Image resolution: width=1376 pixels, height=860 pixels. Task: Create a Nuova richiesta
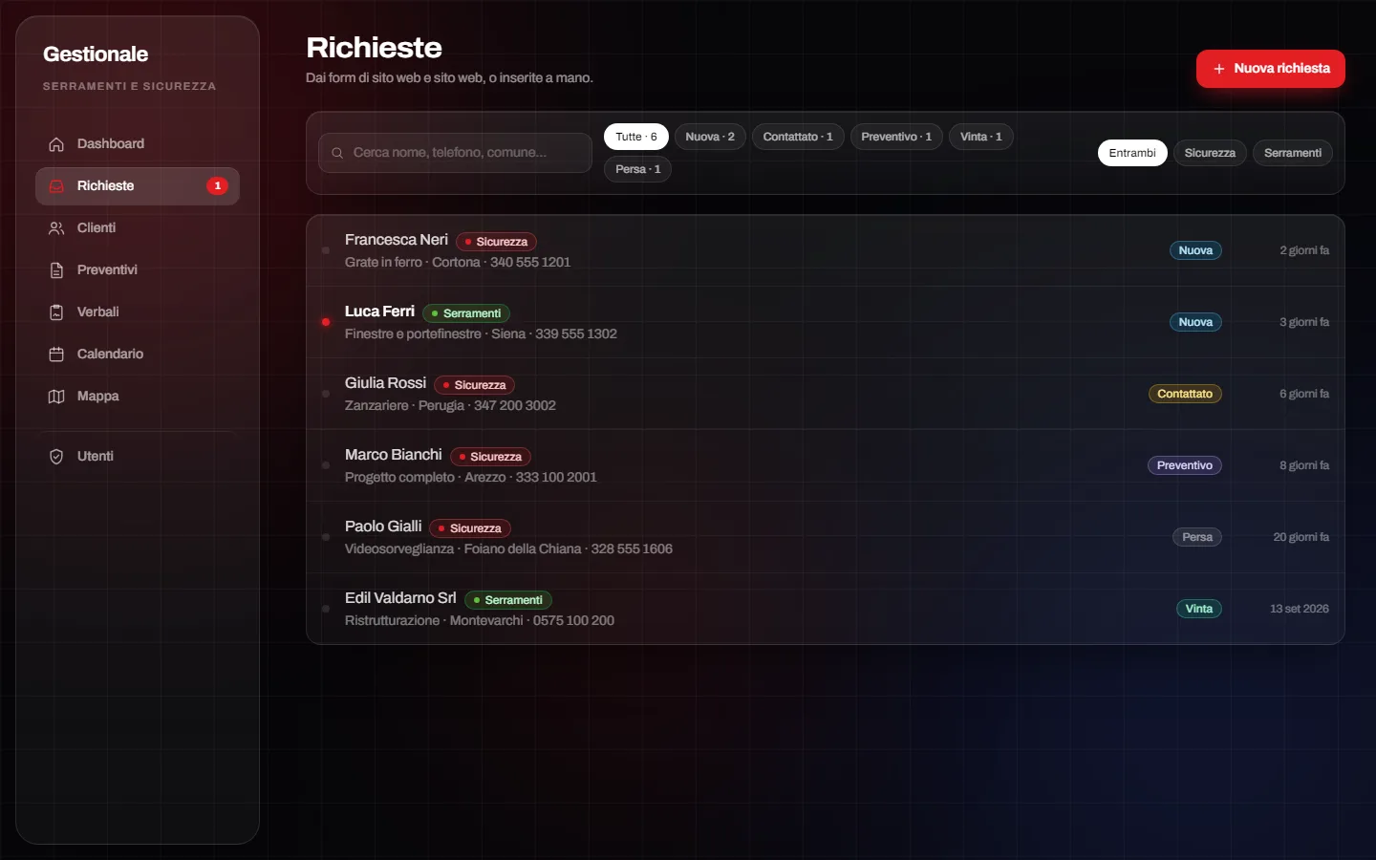click(x=1271, y=69)
